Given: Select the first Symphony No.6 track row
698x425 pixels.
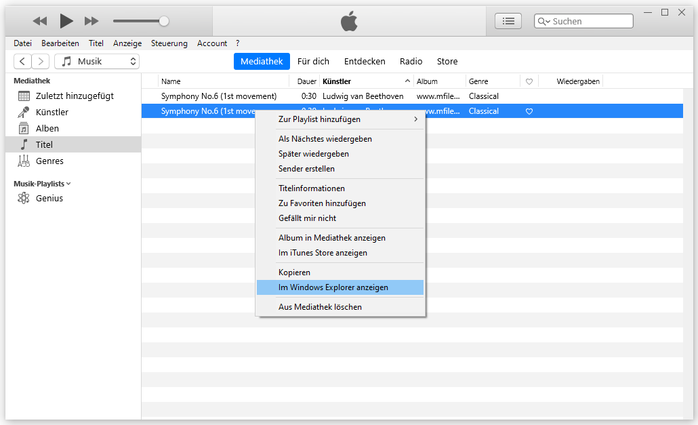Looking at the screenshot, I should (412, 96).
